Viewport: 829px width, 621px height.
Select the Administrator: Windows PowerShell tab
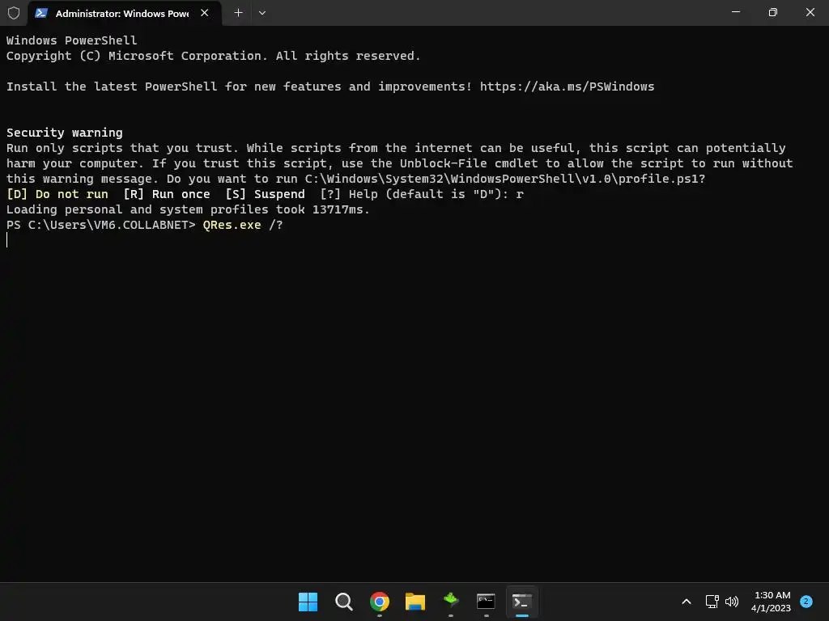pos(125,13)
